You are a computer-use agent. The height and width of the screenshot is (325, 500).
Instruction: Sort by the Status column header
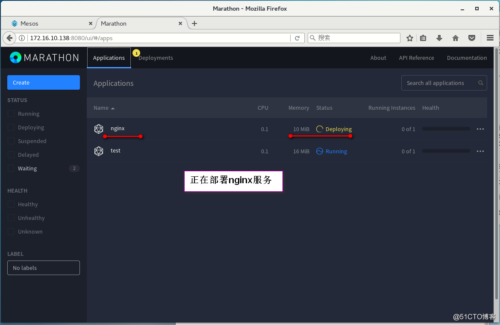[324, 108]
